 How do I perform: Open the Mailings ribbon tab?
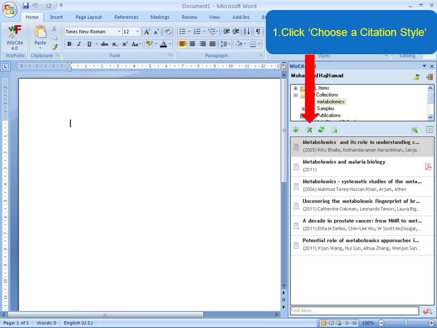click(x=160, y=17)
